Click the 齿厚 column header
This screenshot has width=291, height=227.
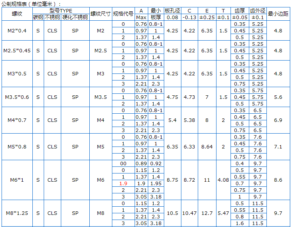click(x=240, y=11)
